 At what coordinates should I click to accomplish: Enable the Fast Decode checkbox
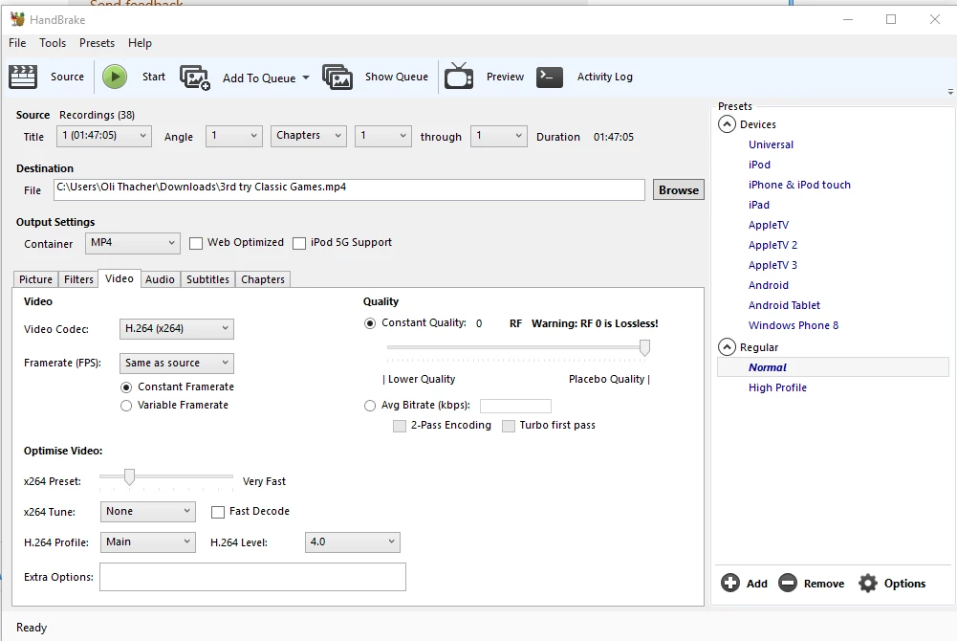[218, 512]
